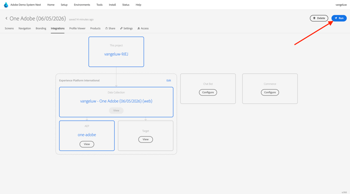This screenshot has height=194, width=350.
Task: Switch to the Branding tab
Action: click(x=41, y=29)
